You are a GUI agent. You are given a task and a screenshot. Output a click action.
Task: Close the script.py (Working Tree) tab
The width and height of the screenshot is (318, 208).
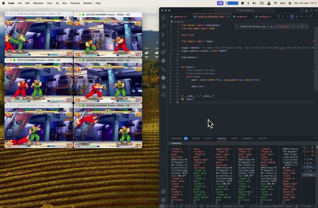pos(228,17)
